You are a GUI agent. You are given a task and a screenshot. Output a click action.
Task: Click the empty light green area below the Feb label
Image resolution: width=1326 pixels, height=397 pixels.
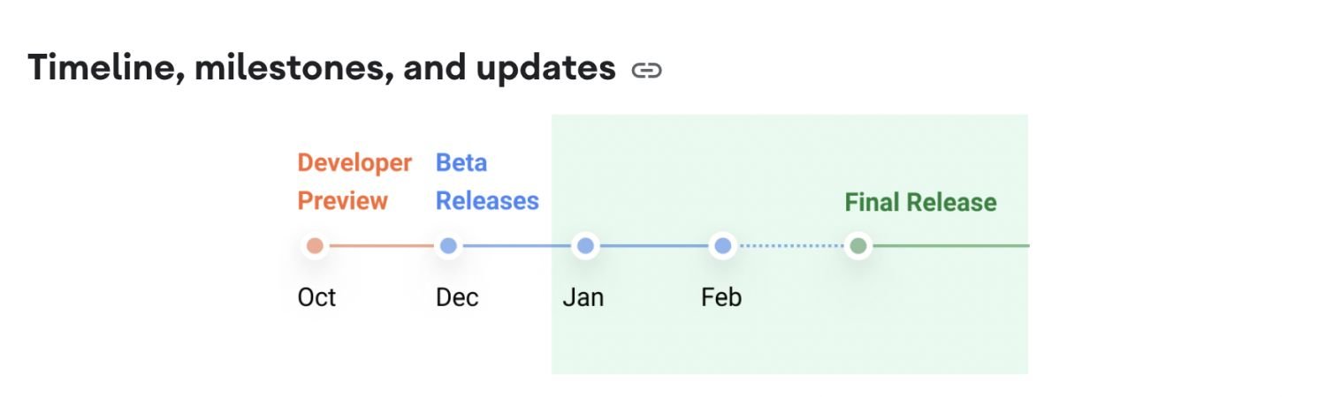tap(721, 344)
